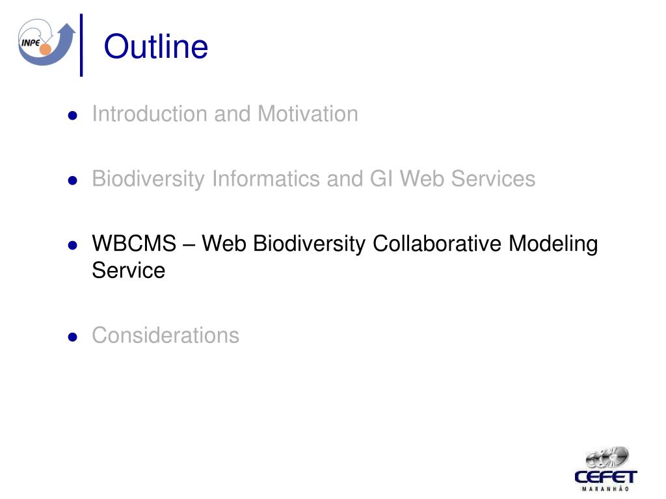Click the word Motivation in the first item
Viewport: 666px width, 499px height.
click(308, 114)
